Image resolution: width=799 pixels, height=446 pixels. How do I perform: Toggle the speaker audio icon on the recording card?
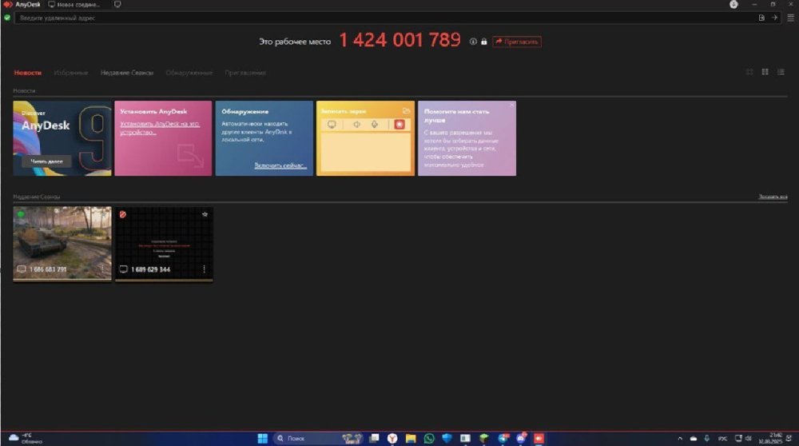(356, 125)
